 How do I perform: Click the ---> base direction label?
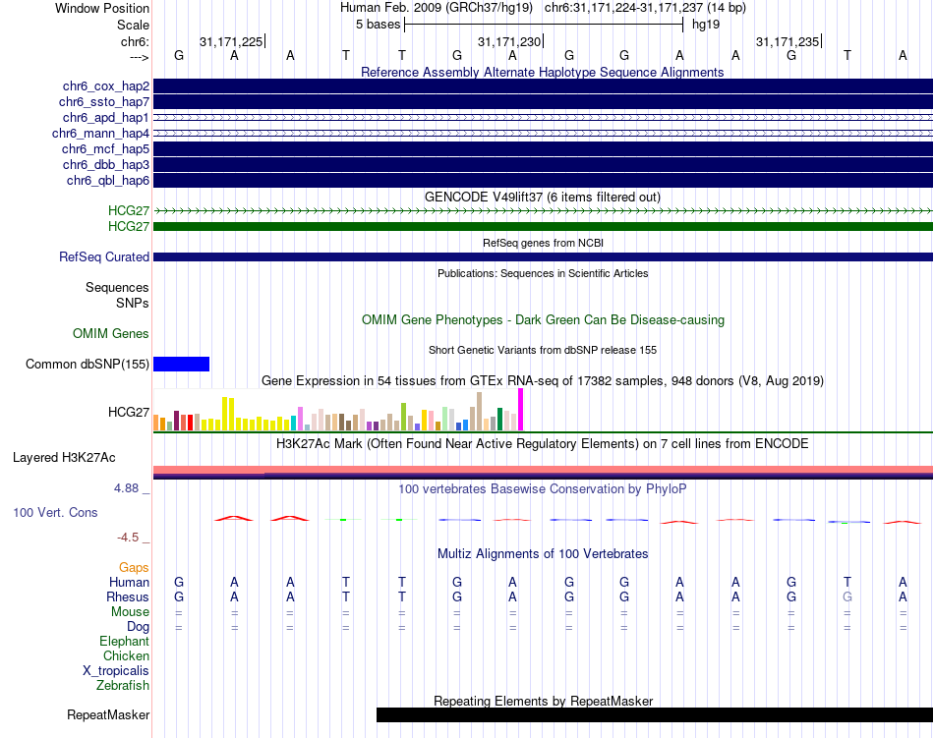[140, 57]
